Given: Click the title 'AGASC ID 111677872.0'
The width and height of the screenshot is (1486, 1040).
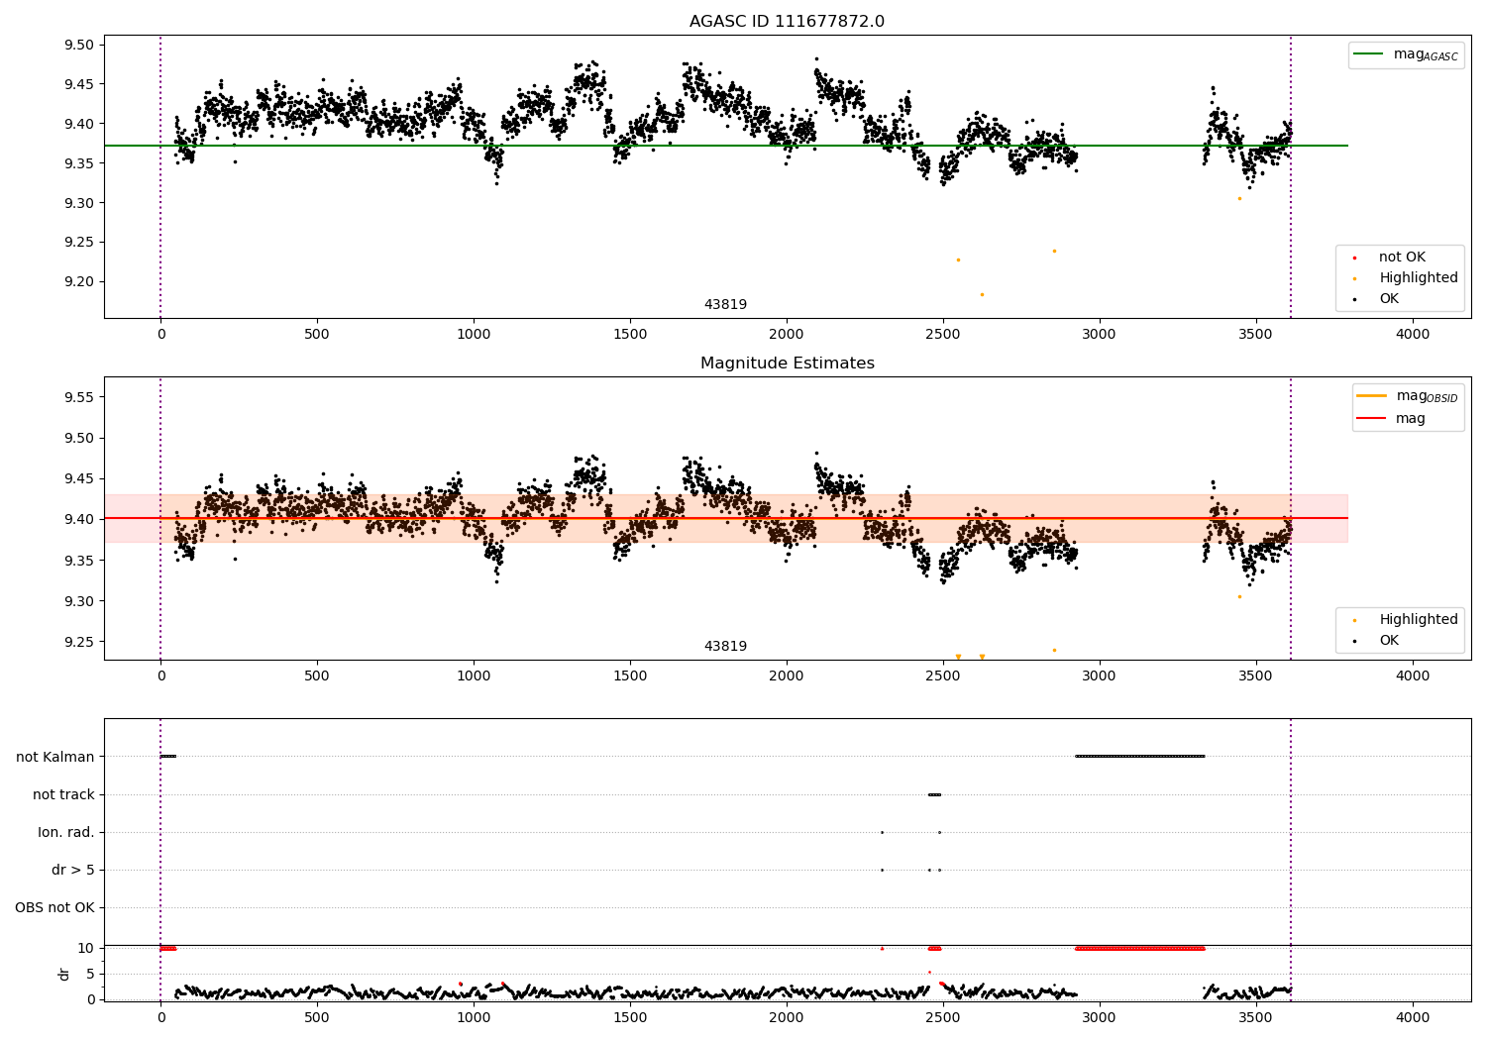Looking at the screenshot, I should (x=787, y=22).
